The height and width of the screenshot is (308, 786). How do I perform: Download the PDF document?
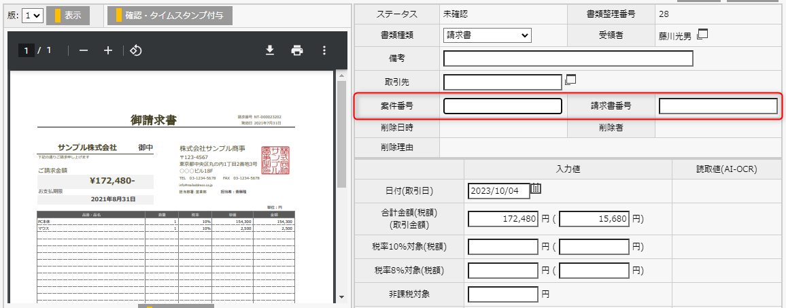point(270,50)
